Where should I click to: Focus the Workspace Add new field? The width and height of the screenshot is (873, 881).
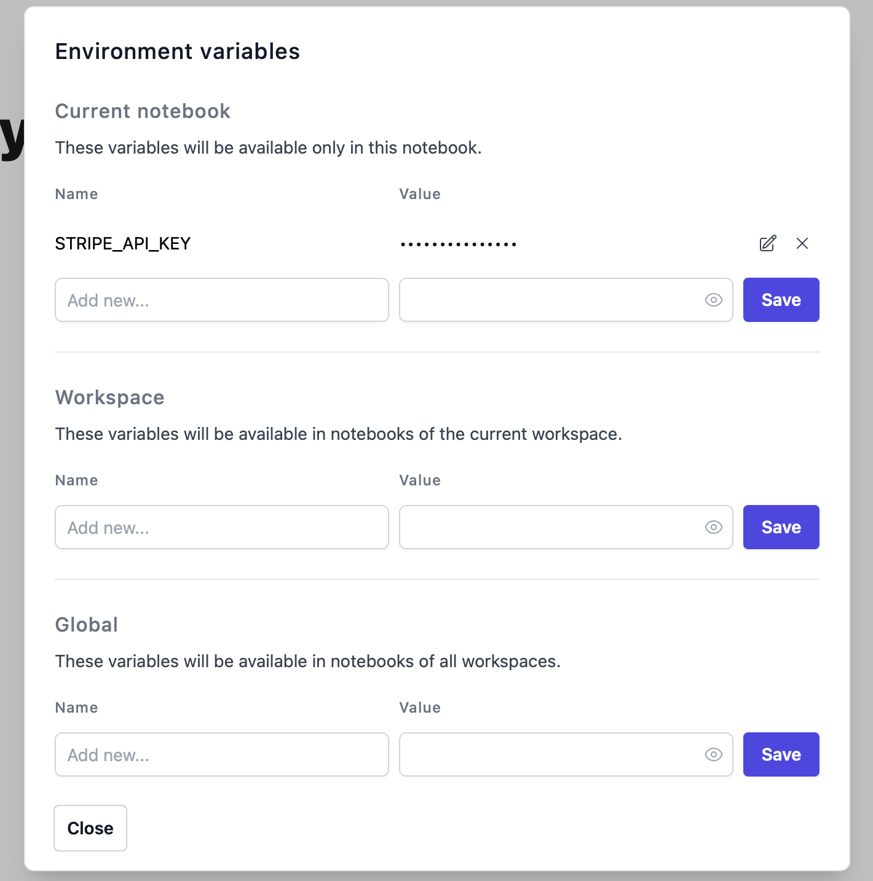point(221,527)
